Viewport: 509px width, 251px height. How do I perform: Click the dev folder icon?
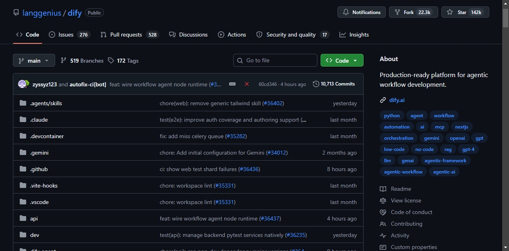(x=23, y=235)
